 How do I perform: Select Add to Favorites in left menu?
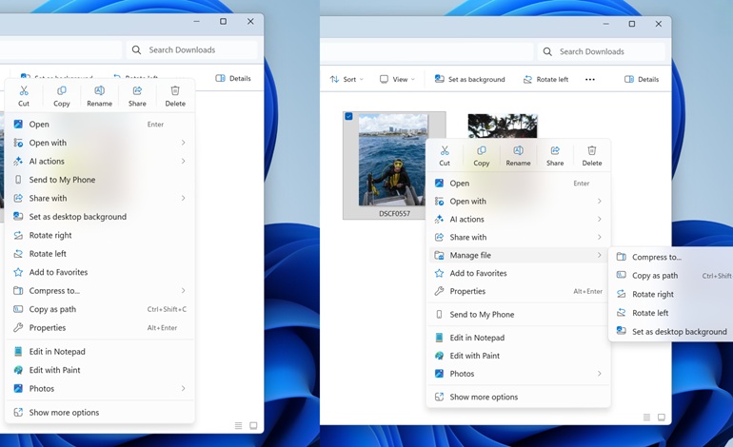(x=100, y=272)
